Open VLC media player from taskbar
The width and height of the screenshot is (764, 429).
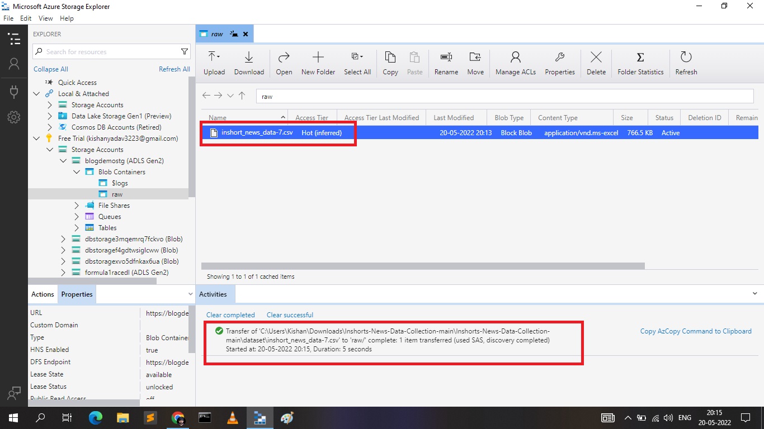tap(233, 417)
